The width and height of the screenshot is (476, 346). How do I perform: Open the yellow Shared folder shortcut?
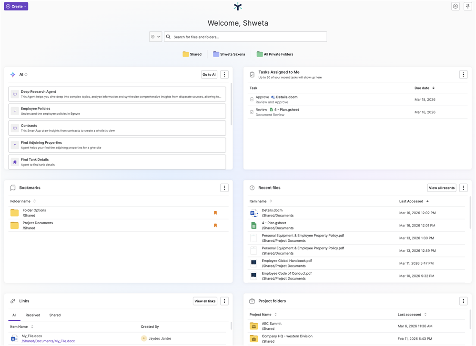click(x=192, y=54)
